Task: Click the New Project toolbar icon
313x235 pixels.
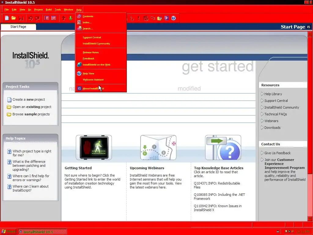Action: [7, 18]
